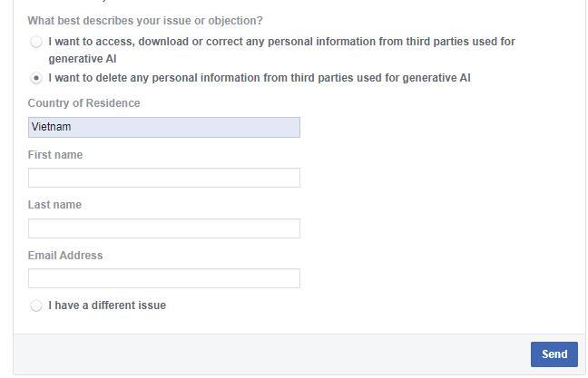Focus the Last name text box
The image size is (588, 378).
tap(163, 228)
